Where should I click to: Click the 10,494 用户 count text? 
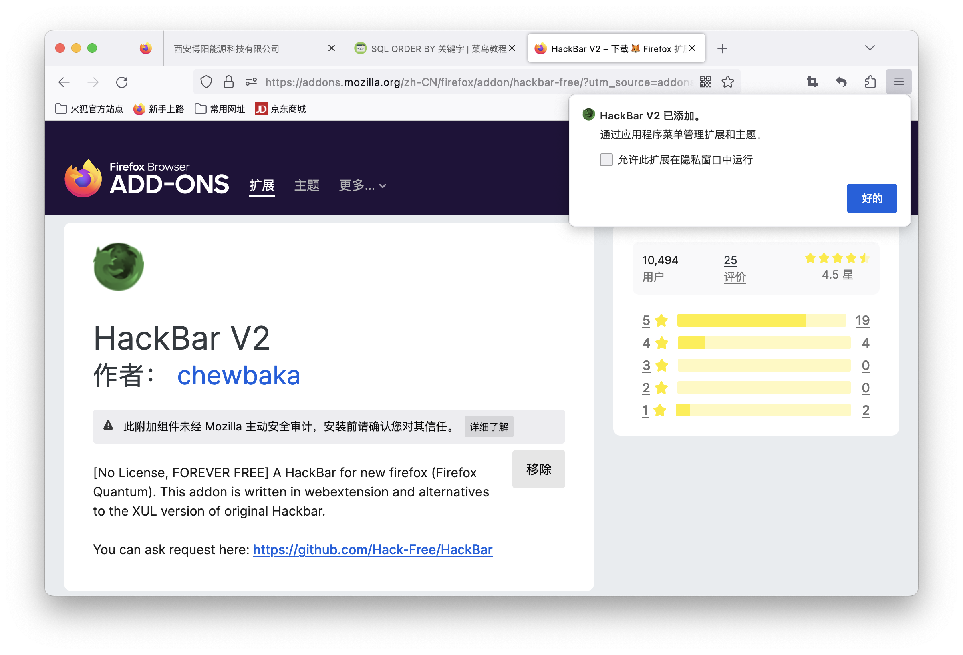660,268
